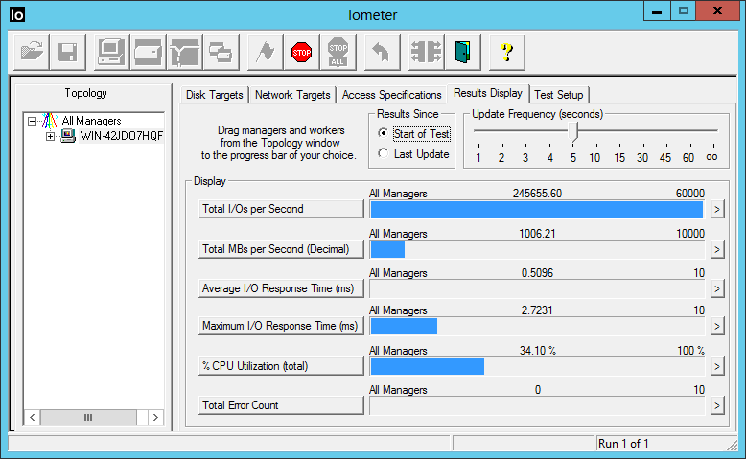Click the red STOP sign icon
Image resolution: width=746 pixels, height=459 pixels.
pyautogui.click(x=302, y=52)
